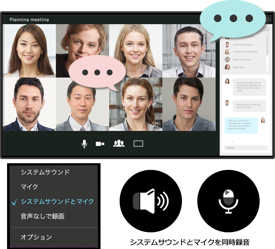Select video tile of blonde woman in gray jacket

(x=135, y=51)
